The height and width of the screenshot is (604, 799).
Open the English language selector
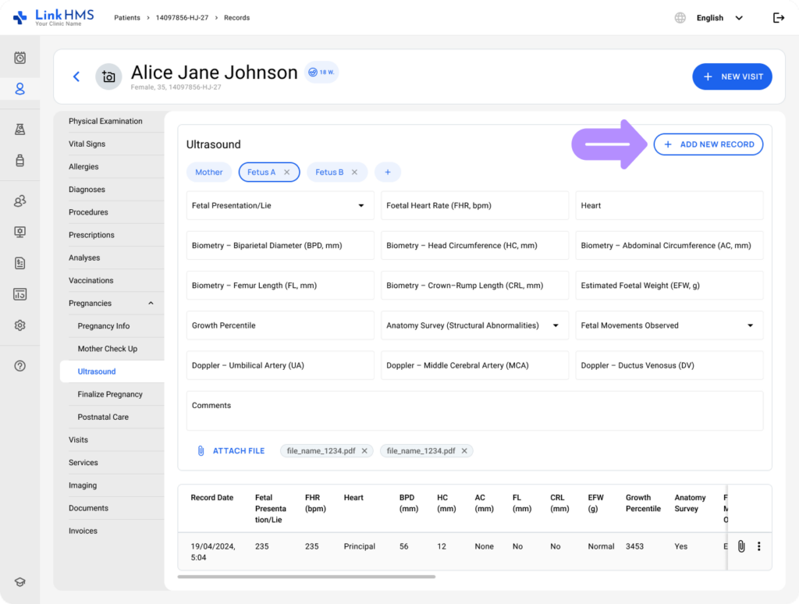click(719, 18)
